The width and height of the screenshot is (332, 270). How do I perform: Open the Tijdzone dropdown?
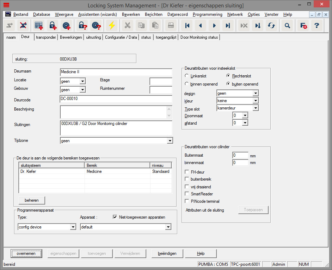click(x=170, y=141)
